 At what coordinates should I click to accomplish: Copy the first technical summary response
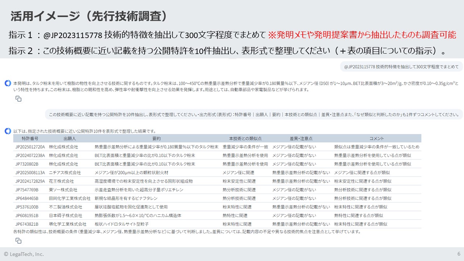click(x=18, y=99)
